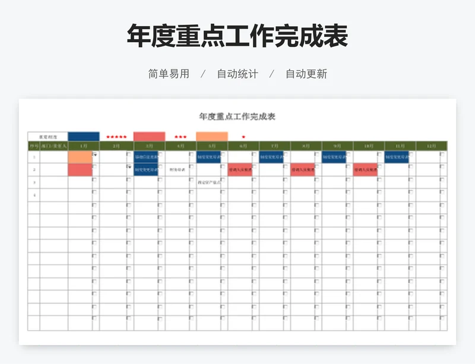Select the blue legend color swatch
The width and height of the screenshot is (475, 364).
(84, 137)
